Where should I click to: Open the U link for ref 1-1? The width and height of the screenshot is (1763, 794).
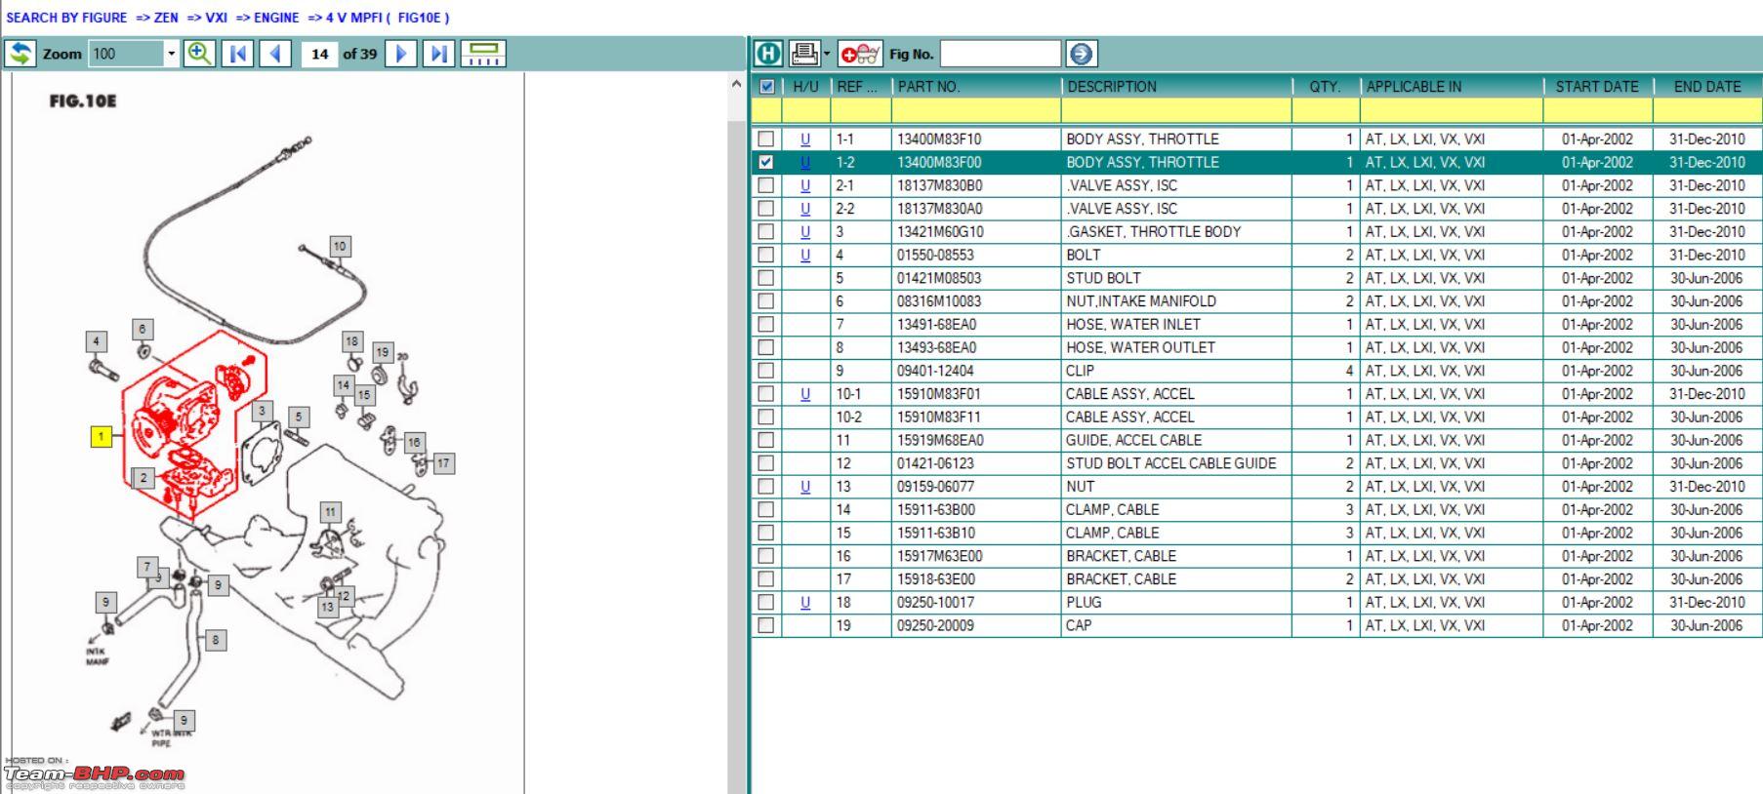tap(805, 139)
